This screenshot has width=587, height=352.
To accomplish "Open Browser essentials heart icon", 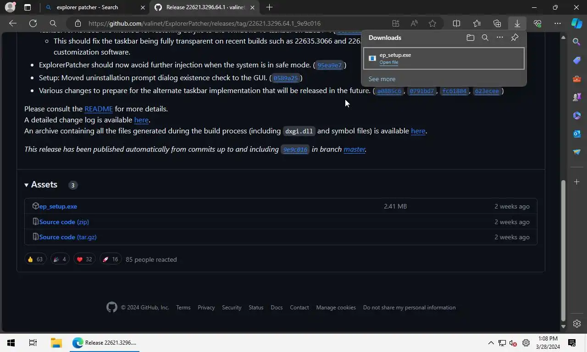I will 537,23.
